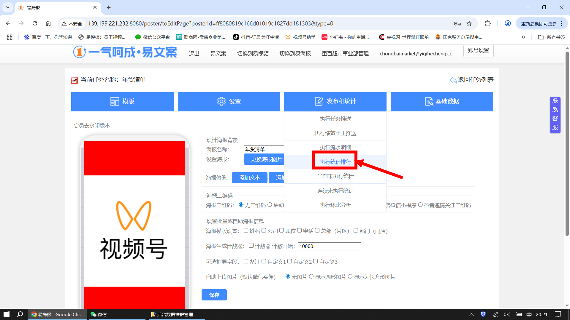Open the 模版 section
This screenshot has height=320, width=570.
tap(122, 102)
